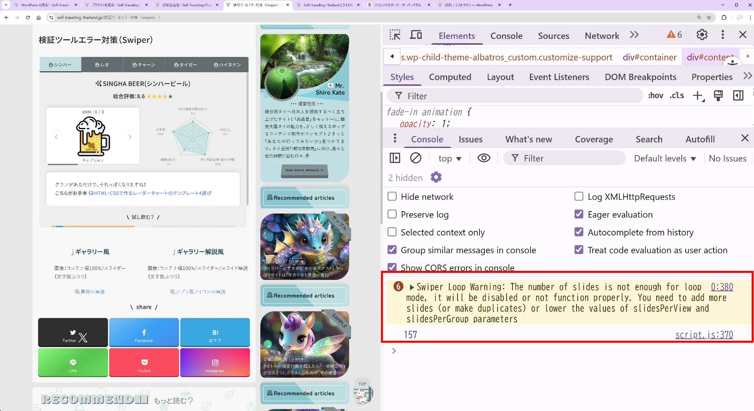Viewport: 754px width, 411px height.
Task: Uncheck Group similar messages in console
Action: [x=392, y=250]
